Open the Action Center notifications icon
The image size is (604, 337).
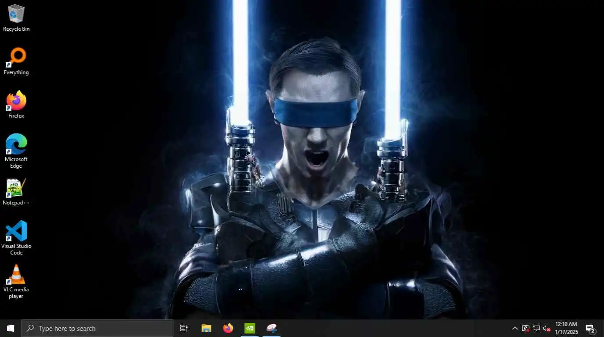pyautogui.click(x=590, y=328)
